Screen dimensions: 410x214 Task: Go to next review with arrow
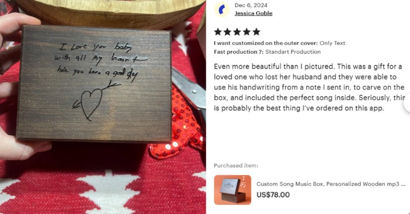[407, 103]
